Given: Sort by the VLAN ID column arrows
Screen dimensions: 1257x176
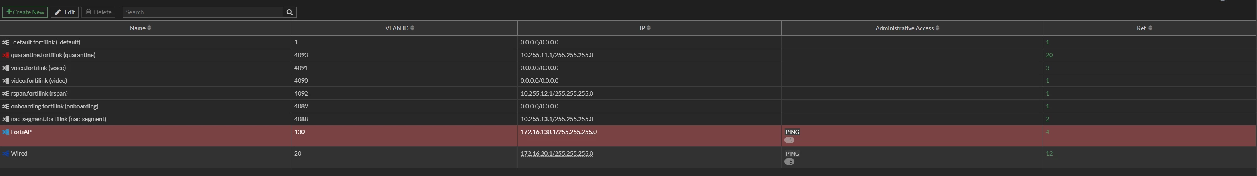Looking at the screenshot, I should click(x=412, y=28).
